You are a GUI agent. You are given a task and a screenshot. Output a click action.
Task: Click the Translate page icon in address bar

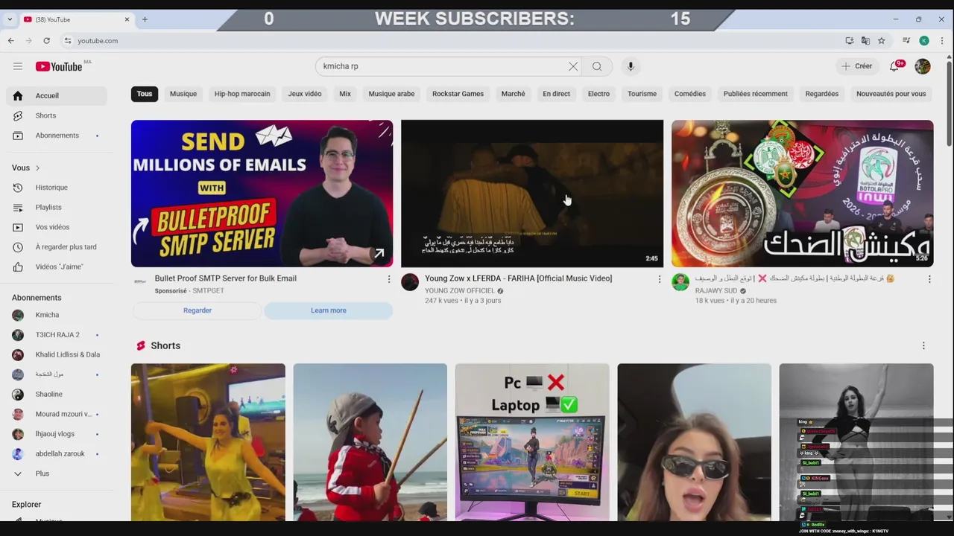coord(865,41)
